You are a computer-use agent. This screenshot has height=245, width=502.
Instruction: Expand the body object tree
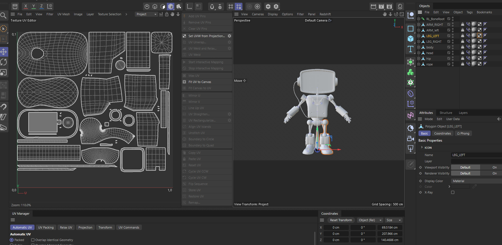(x=418, y=47)
